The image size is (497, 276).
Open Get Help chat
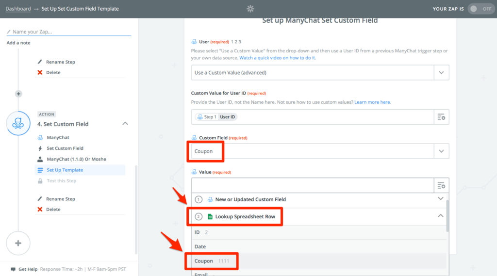coord(28,269)
